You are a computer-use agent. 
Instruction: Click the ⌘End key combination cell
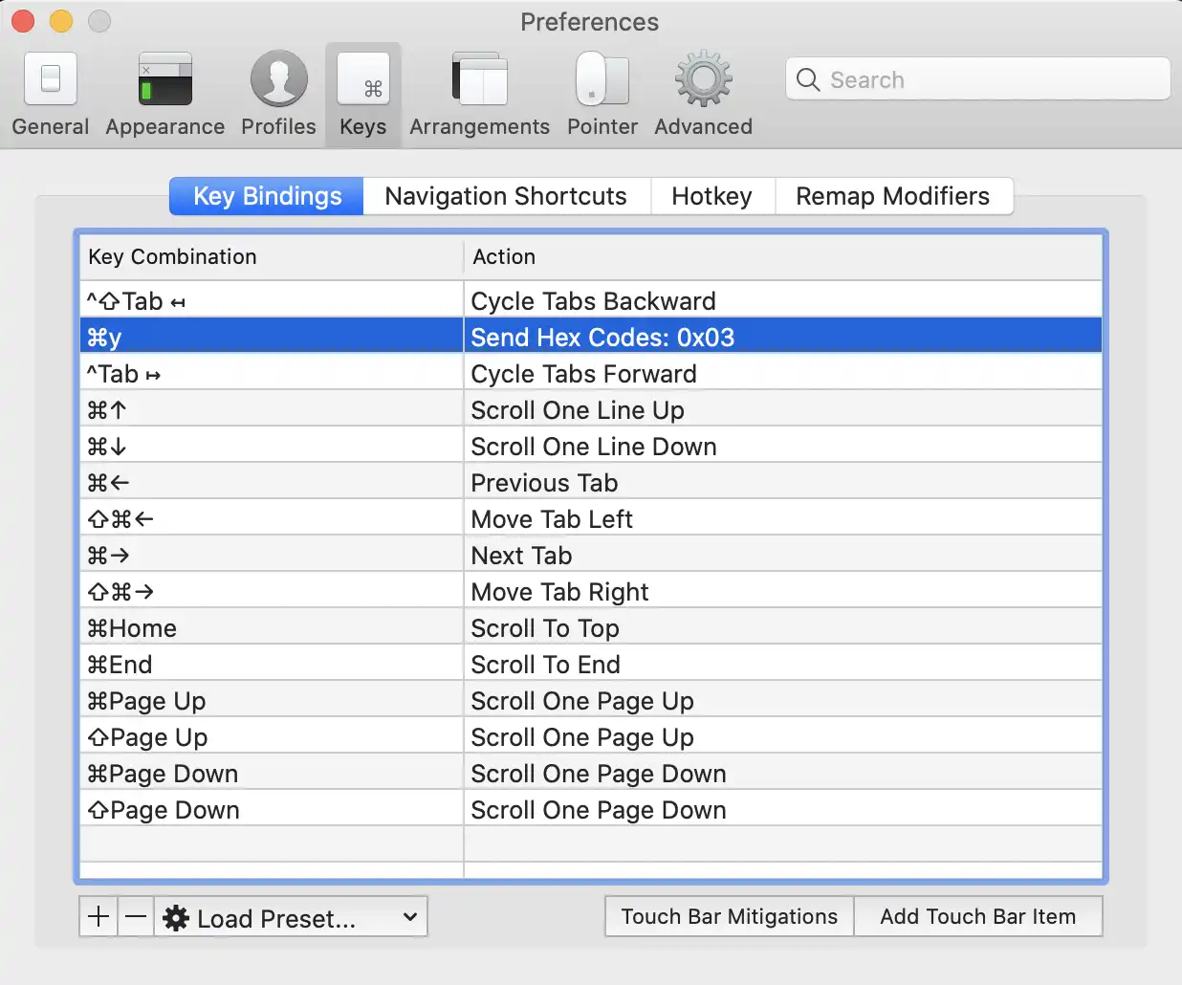(x=272, y=664)
